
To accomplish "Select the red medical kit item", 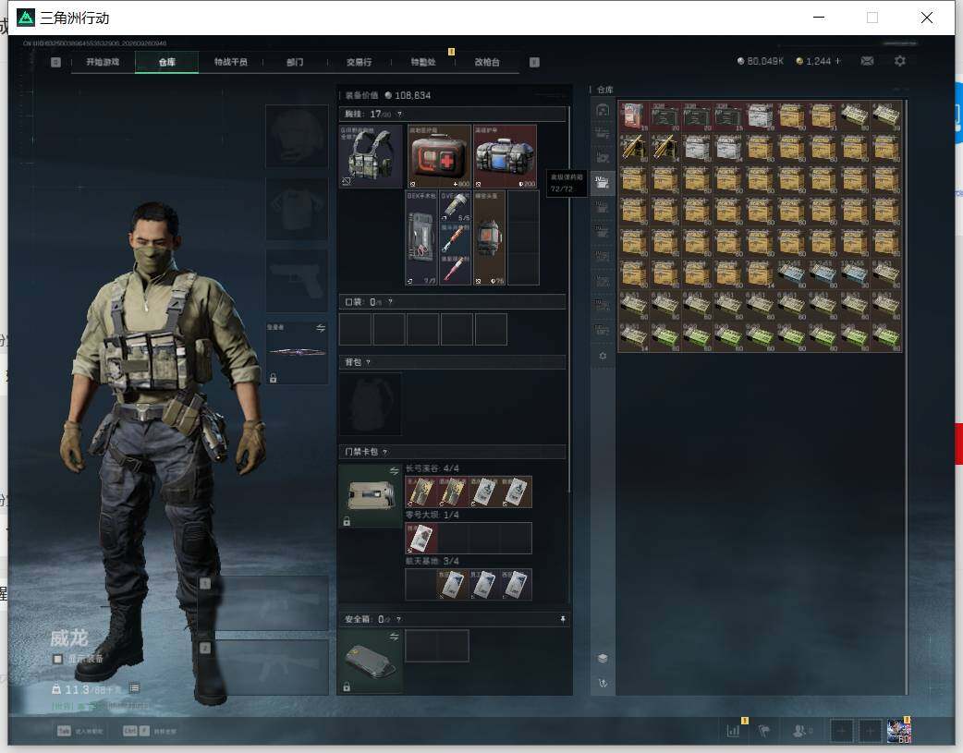I will (439, 157).
